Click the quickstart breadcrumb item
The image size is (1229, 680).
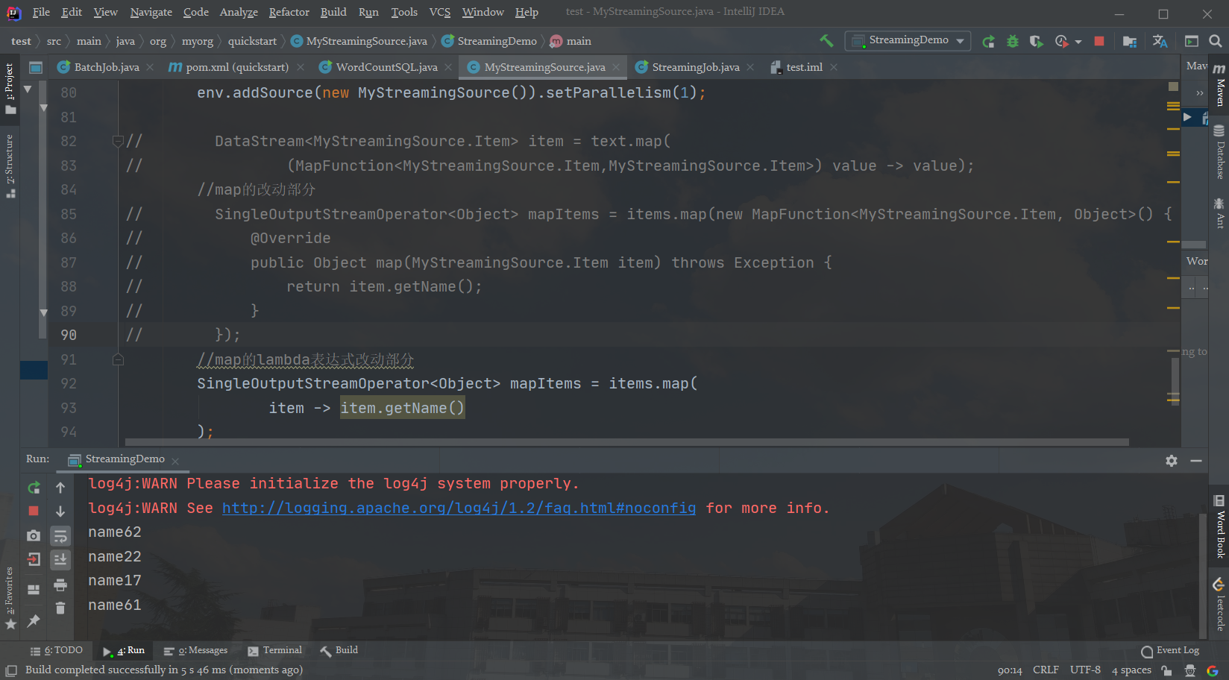pos(252,41)
